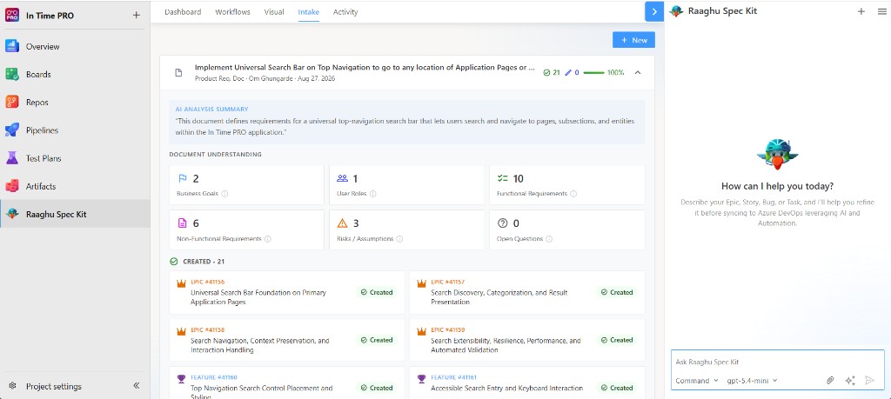Image resolution: width=891 pixels, height=399 pixels.
Task: Open EPIC #41157 Search Discovery card
Action: pyautogui.click(x=527, y=292)
